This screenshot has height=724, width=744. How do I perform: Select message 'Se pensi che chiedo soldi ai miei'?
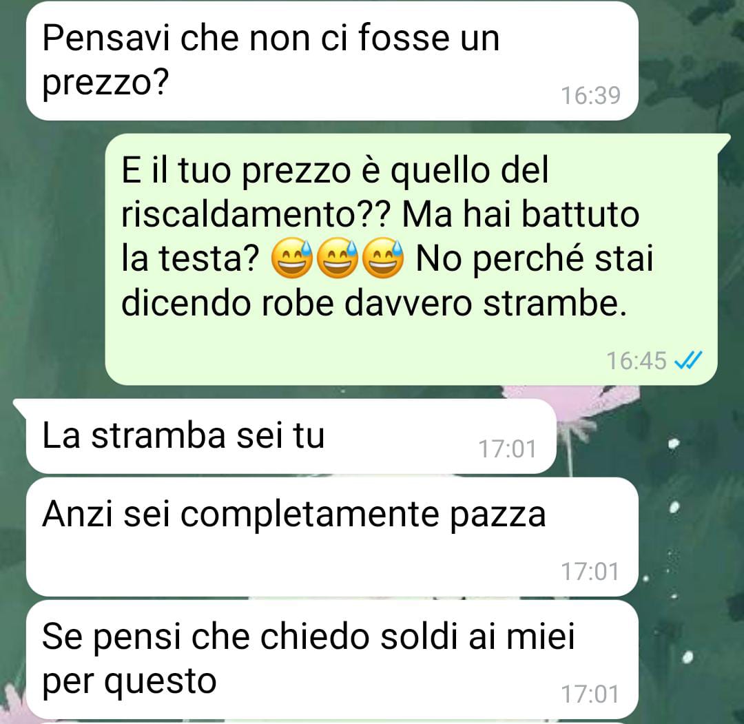click(x=332, y=659)
